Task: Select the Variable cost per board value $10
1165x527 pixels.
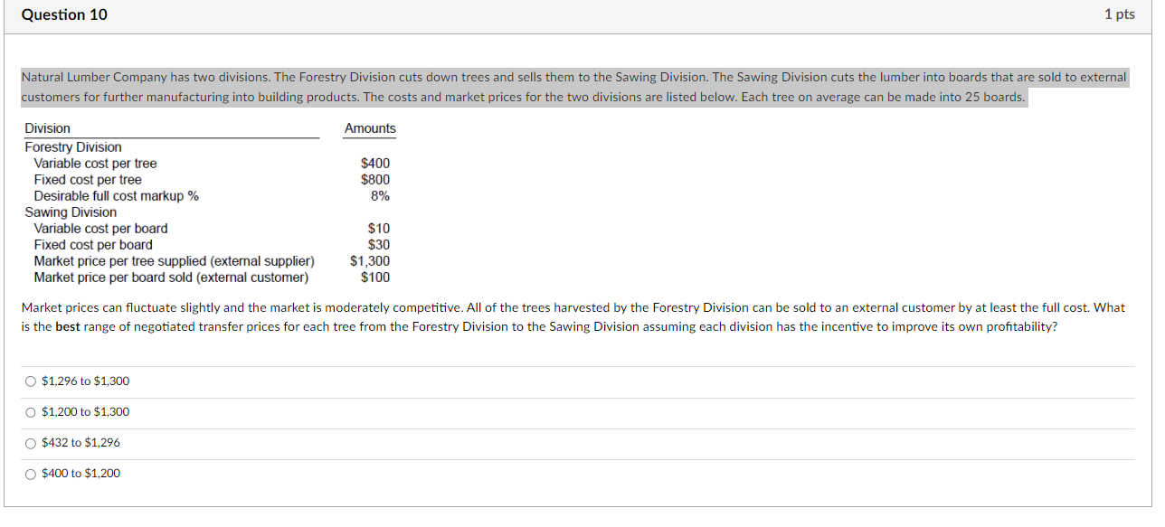Action: click(379, 228)
